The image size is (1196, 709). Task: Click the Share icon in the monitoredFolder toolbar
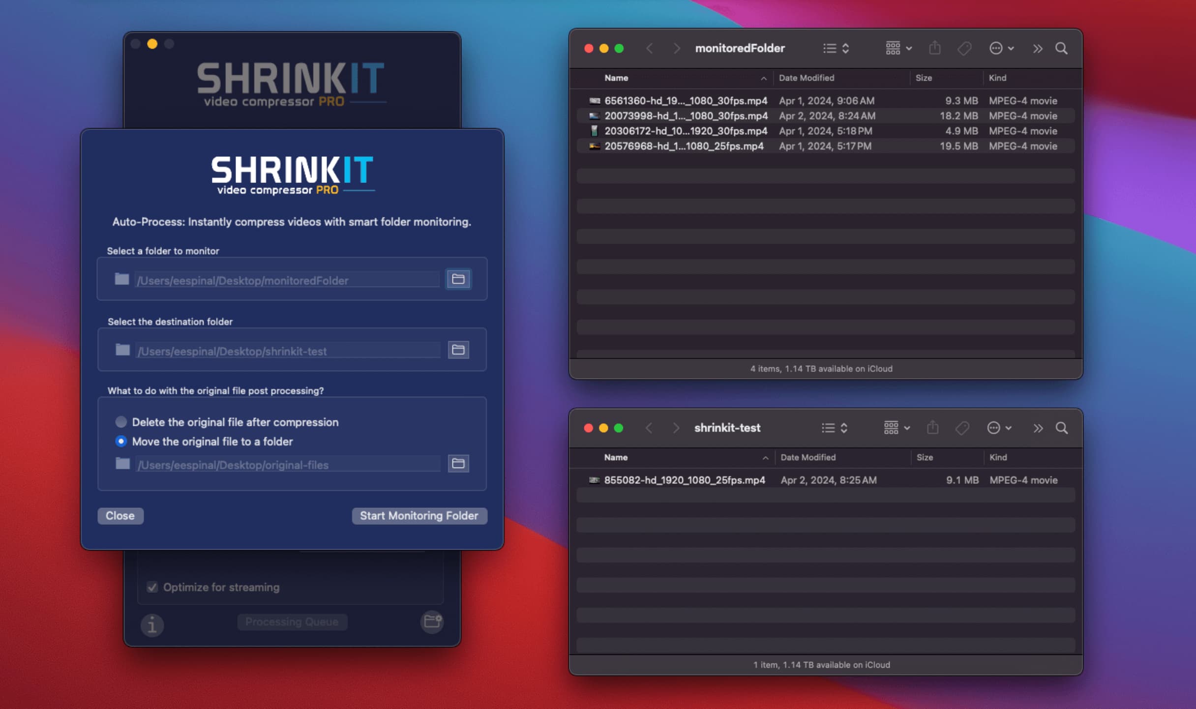point(934,48)
